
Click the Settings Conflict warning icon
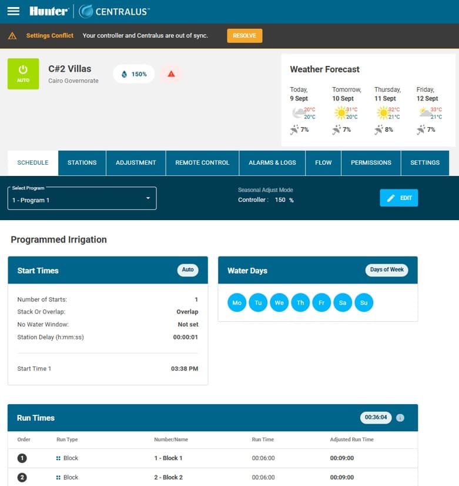point(12,36)
